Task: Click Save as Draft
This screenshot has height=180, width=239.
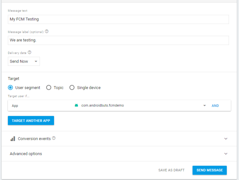Action: click(171, 170)
